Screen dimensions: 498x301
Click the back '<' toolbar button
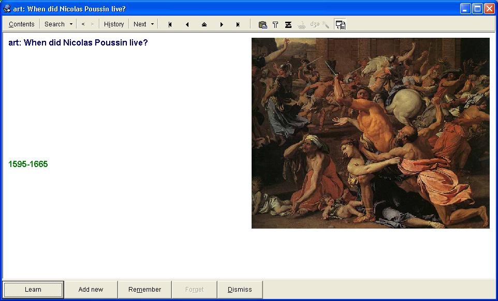pos(83,24)
